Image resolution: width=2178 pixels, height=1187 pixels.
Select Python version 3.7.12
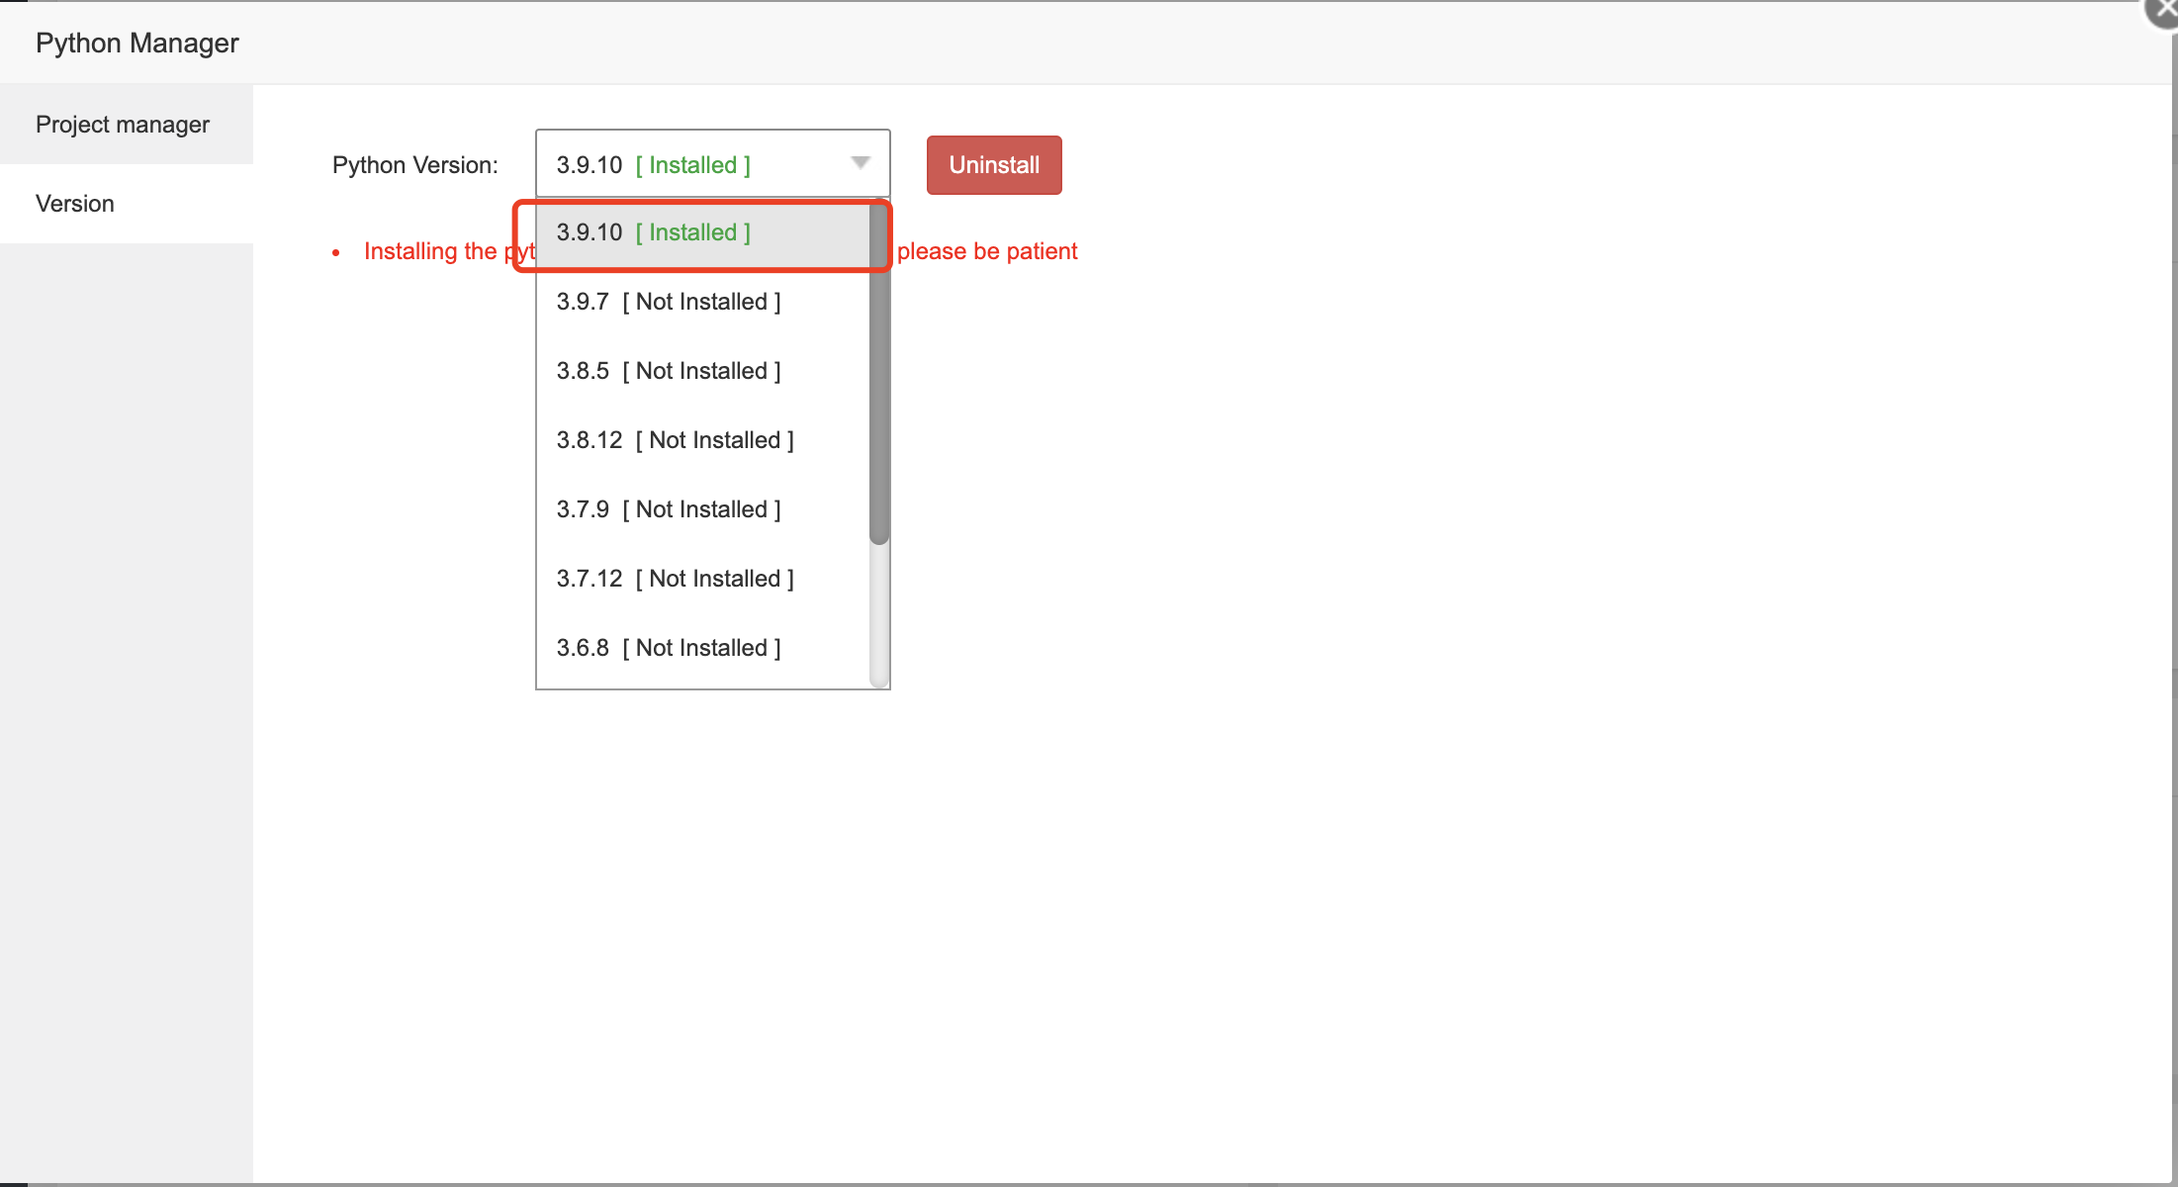coord(675,578)
